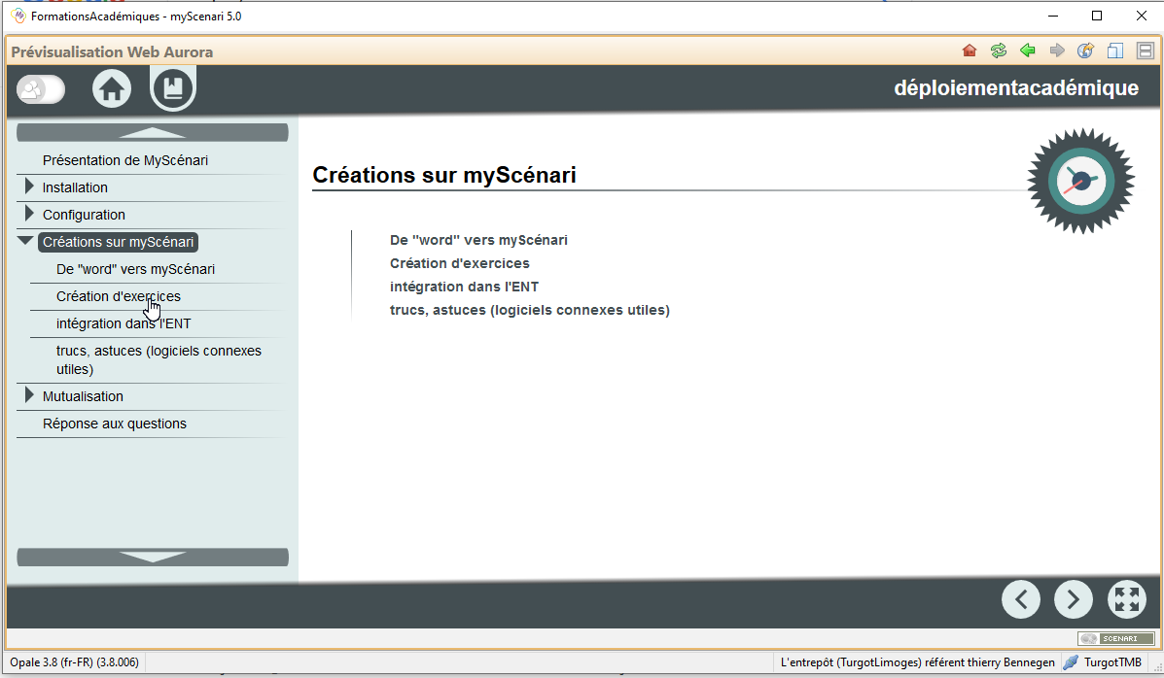This screenshot has width=1164, height=678.
Task: Click the TurgotTMB status label
Action: 1112,662
